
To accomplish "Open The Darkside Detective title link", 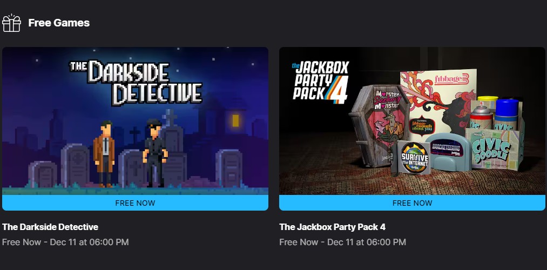I will point(50,227).
